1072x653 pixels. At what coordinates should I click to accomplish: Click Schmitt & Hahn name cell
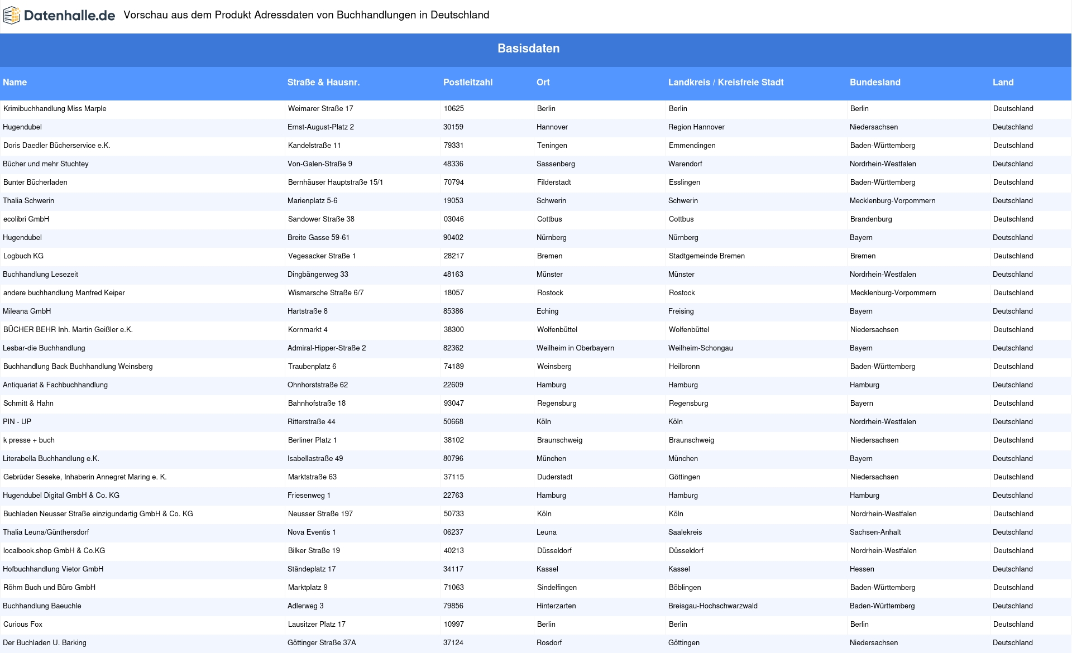coord(28,404)
